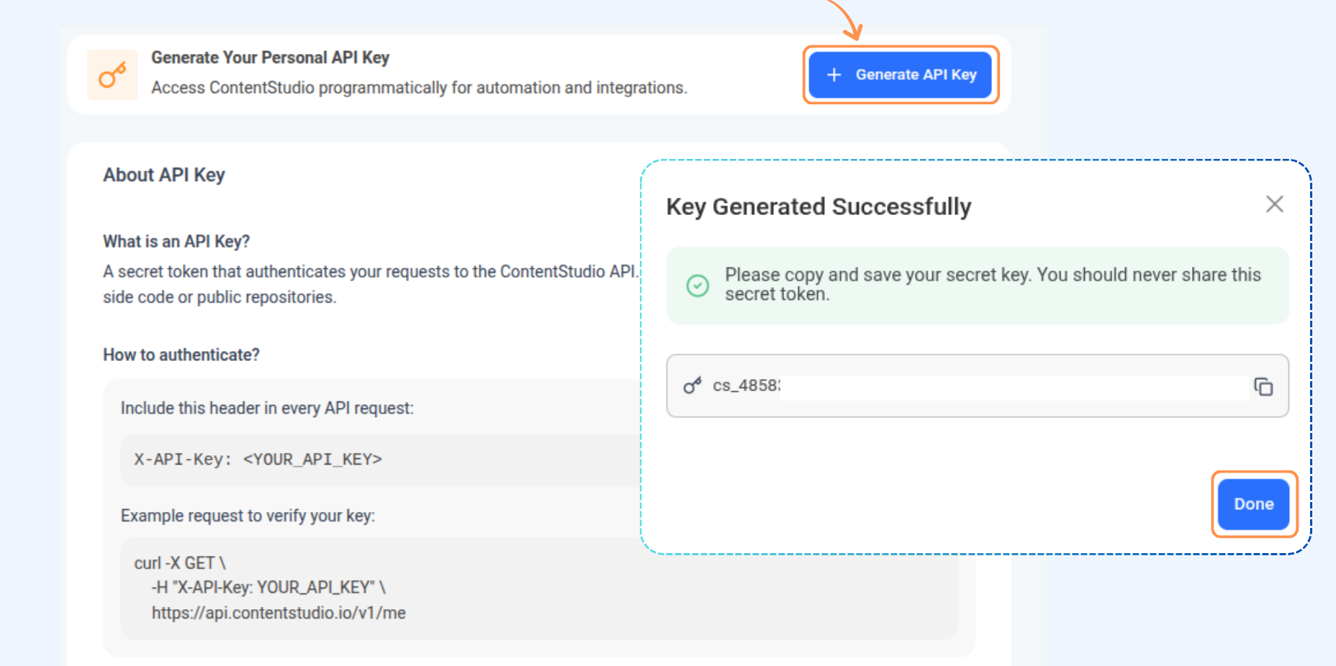
Task: Click Example request to verify your key text
Action: coord(248,516)
